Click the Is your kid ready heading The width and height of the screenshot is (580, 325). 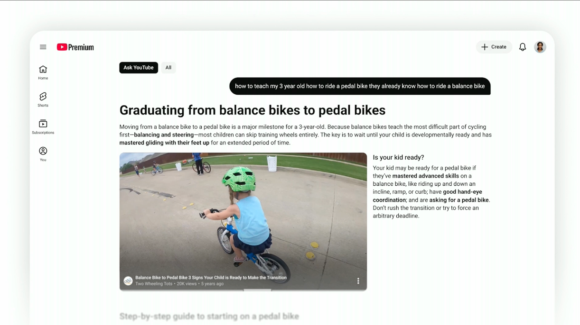click(x=399, y=157)
